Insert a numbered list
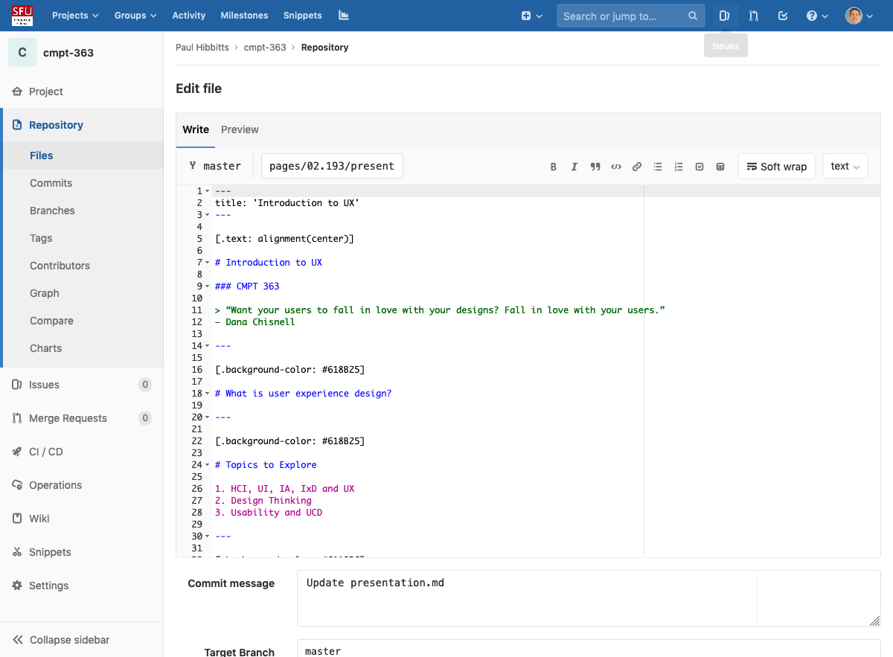The image size is (893, 657). pyautogui.click(x=679, y=167)
